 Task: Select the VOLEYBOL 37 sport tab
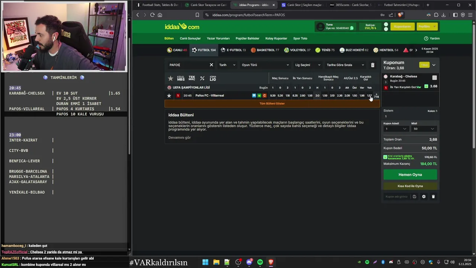coord(297,50)
